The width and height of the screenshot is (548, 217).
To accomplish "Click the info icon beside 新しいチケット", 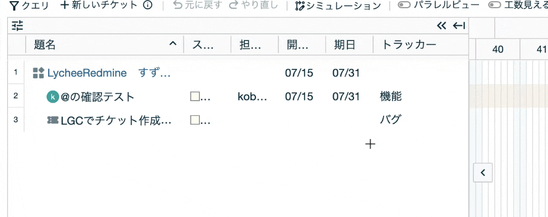I will [x=148, y=5].
